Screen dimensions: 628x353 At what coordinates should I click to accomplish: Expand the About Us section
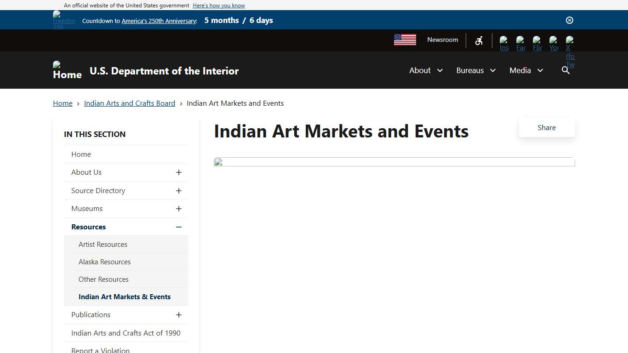click(x=179, y=172)
